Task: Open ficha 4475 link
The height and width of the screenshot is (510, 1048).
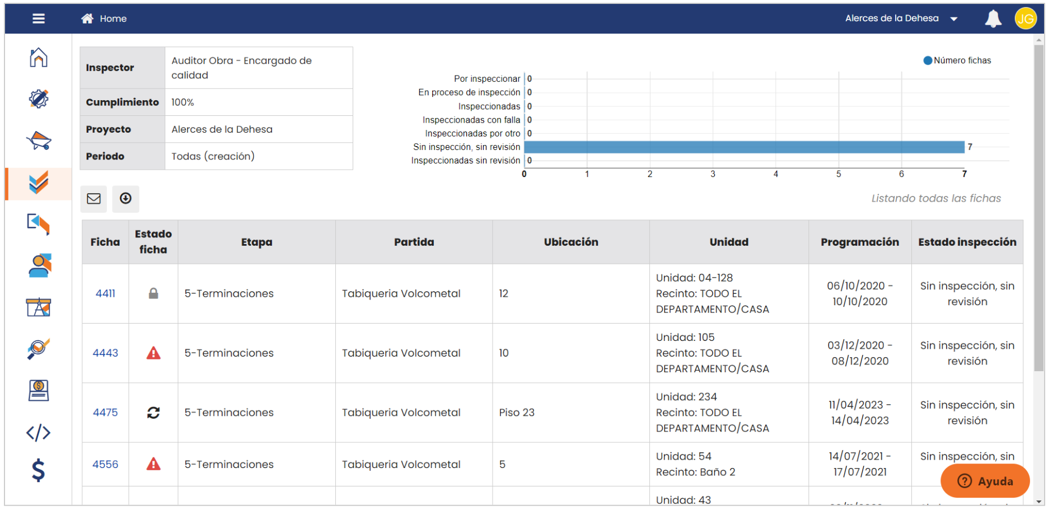Action: pos(105,413)
